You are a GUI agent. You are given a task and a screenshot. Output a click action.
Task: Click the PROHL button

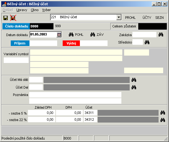(x=130, y=18)
